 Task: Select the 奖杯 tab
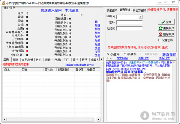pos(75,60)
